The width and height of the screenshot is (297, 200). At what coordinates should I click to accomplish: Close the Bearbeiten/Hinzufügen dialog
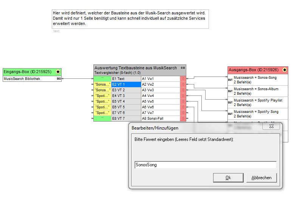pos(262,178)
